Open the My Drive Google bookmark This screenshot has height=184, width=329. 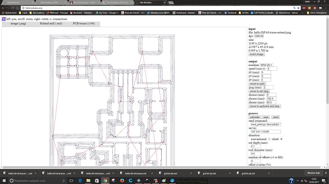107,13
